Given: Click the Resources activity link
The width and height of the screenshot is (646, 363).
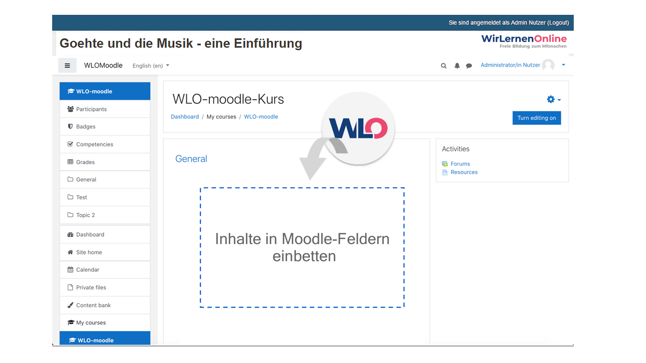Looking at the screenshot, I should point(464,172).
